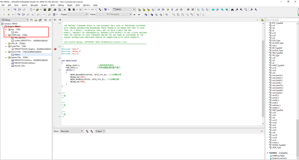This screenshot has width=299, height=160.
Task: Click the green run arrow at editor top-right
Action: coord(257,20)
